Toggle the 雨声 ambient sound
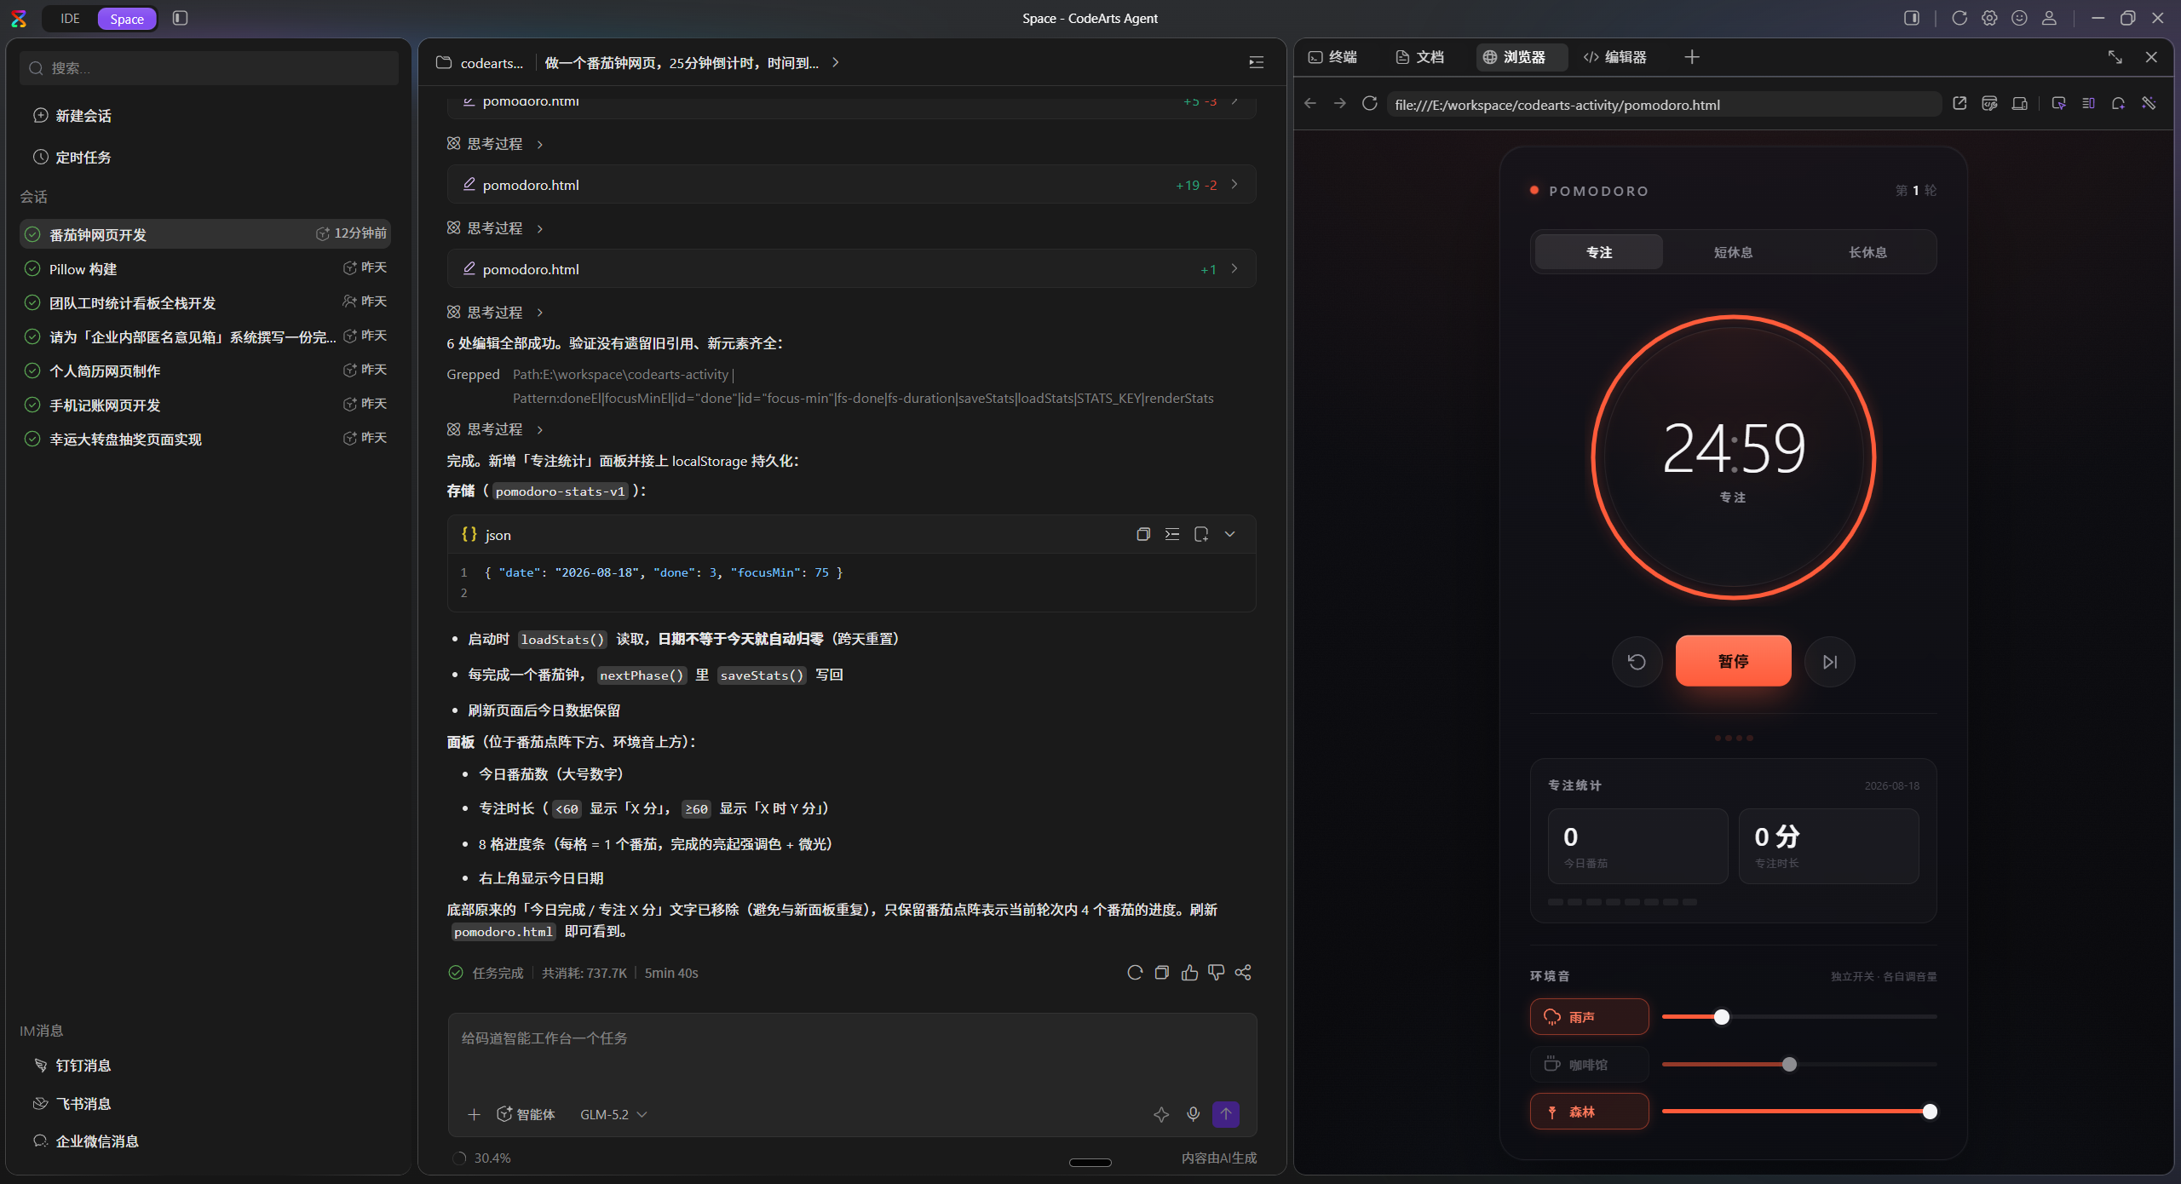The width and height of the screenshot is (2181, 1184). click(1589, 1017)
